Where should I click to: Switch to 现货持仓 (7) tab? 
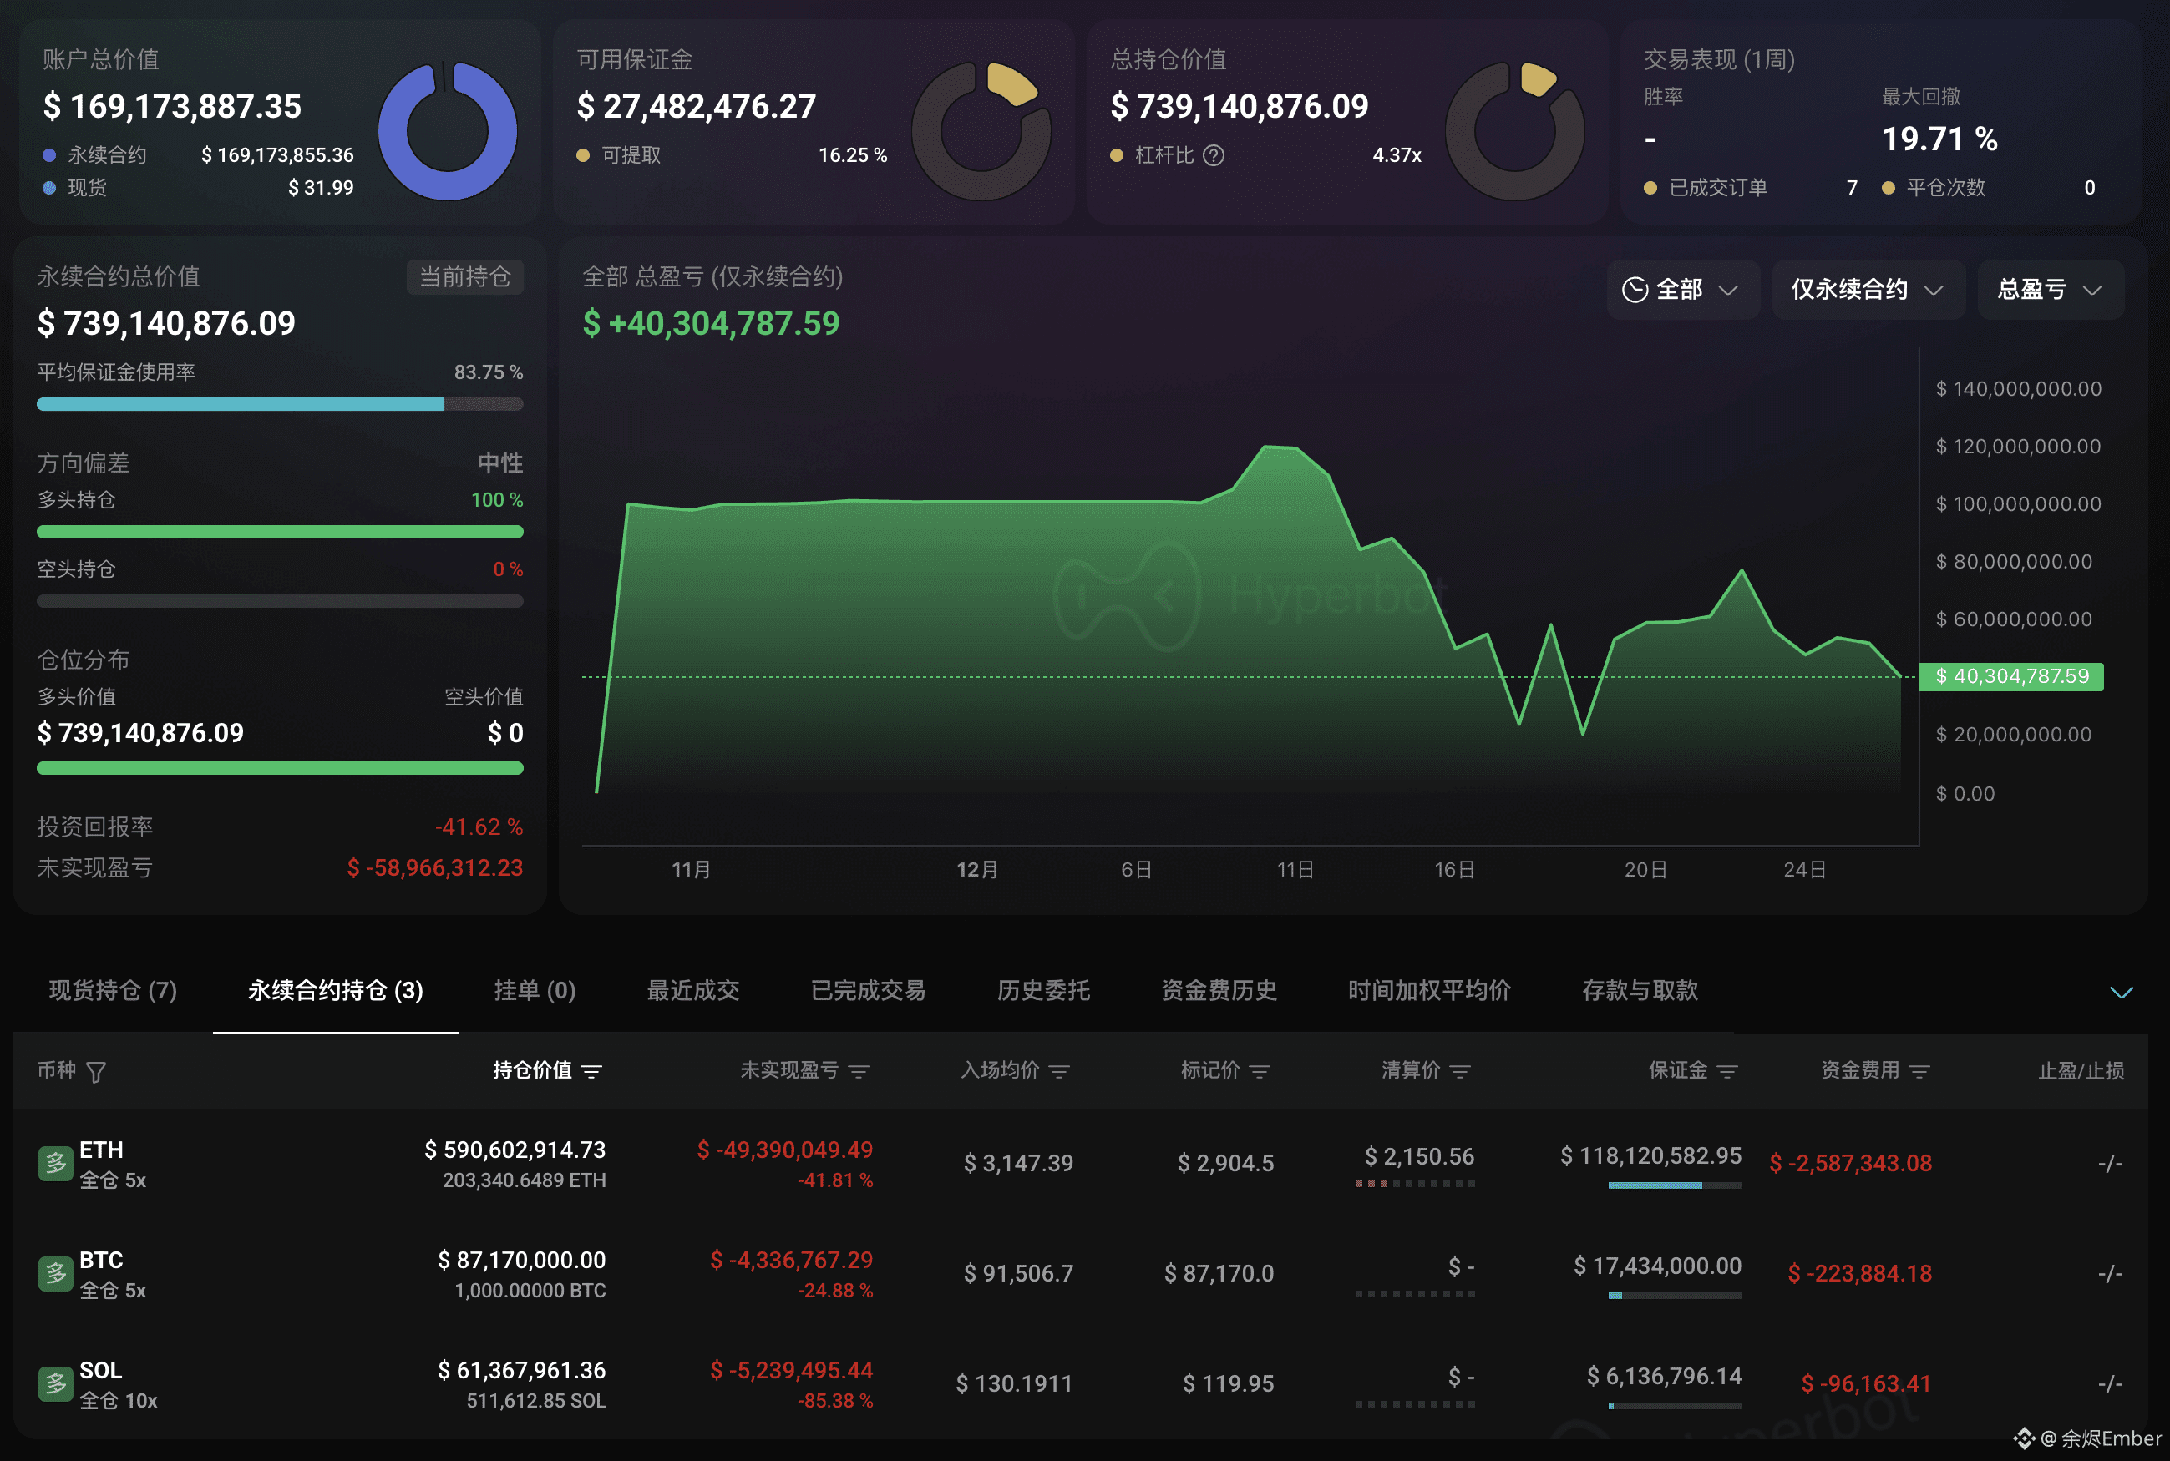(x=113, y=990)
